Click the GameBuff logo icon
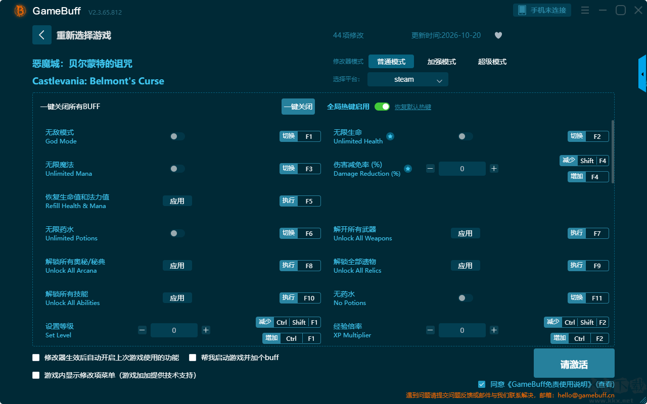The width and height of the screenshot is (647, 404). pyautogui.click(x=20, y=11)
